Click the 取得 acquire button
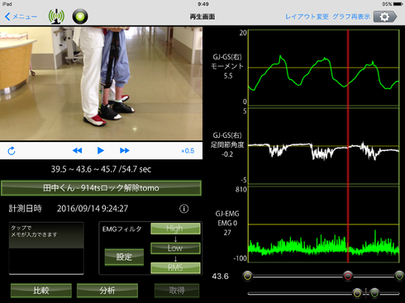Screen dimensions: 405x303 click(177, 291)
